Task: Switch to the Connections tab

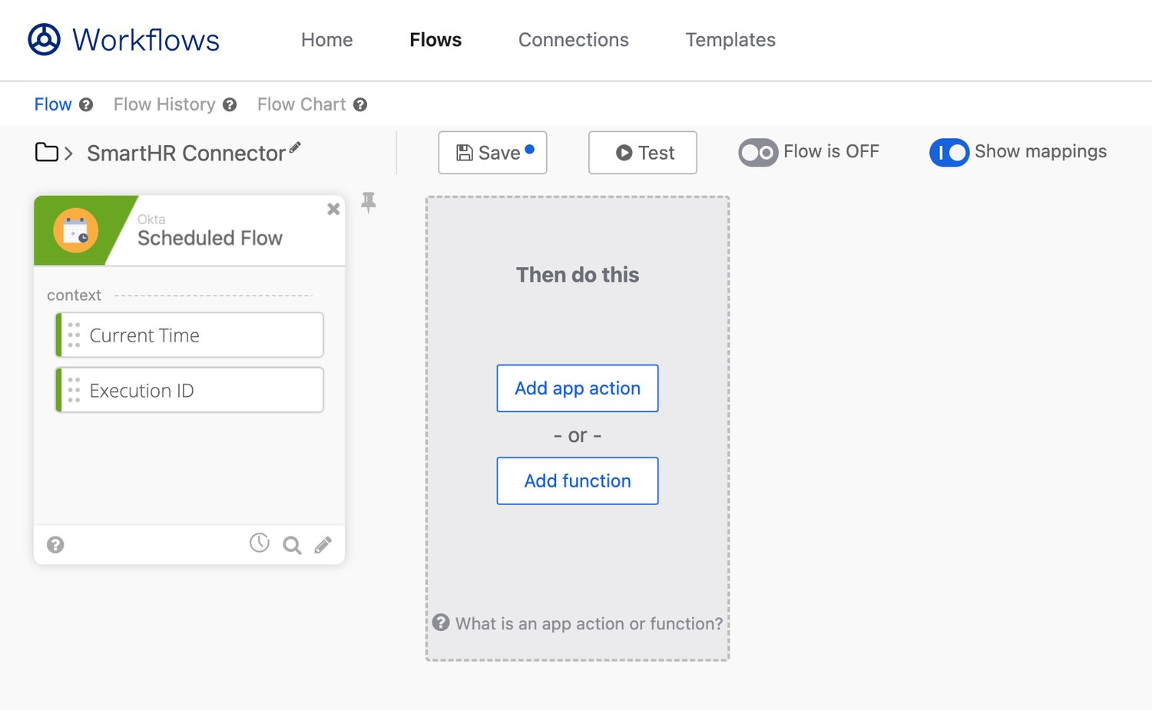Action: click(573, 40)
